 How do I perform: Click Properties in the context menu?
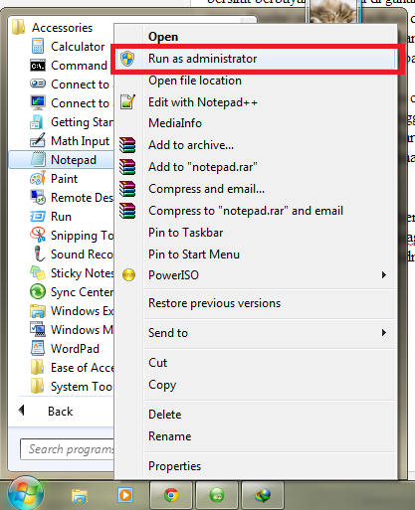[174, 466]
